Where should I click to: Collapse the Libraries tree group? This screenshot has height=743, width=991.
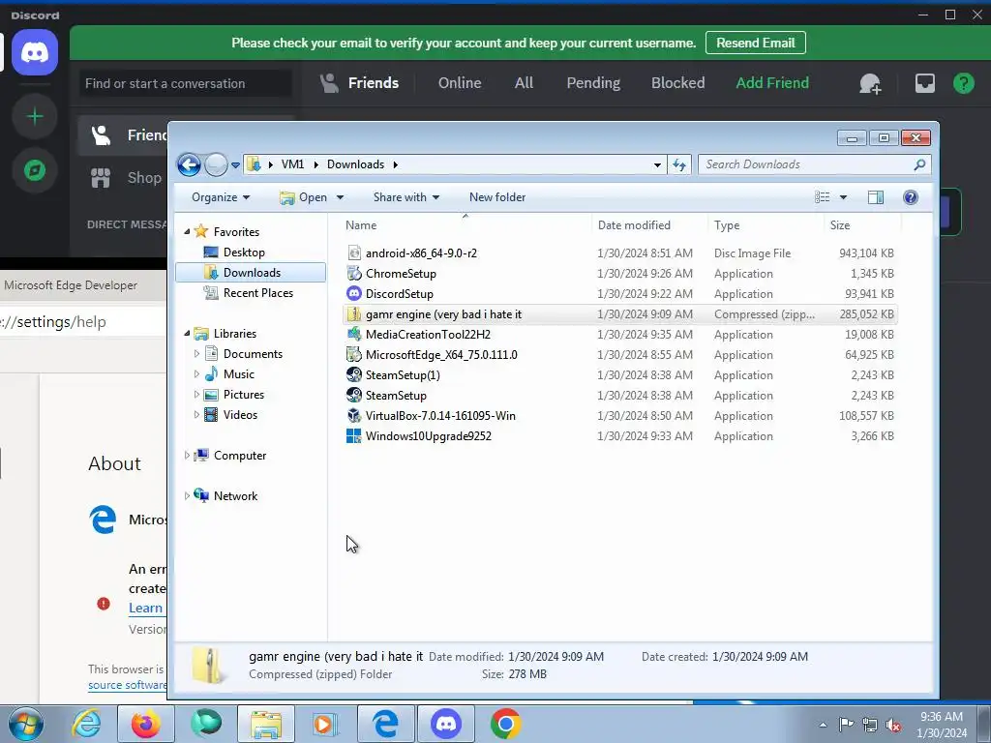(x=187, y=333)
